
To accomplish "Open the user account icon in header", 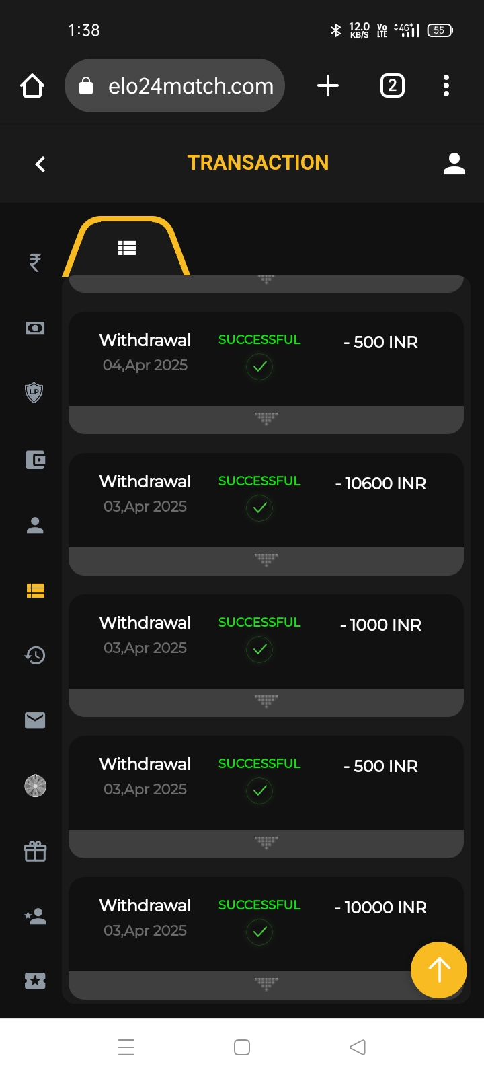I will click(454, 164).
